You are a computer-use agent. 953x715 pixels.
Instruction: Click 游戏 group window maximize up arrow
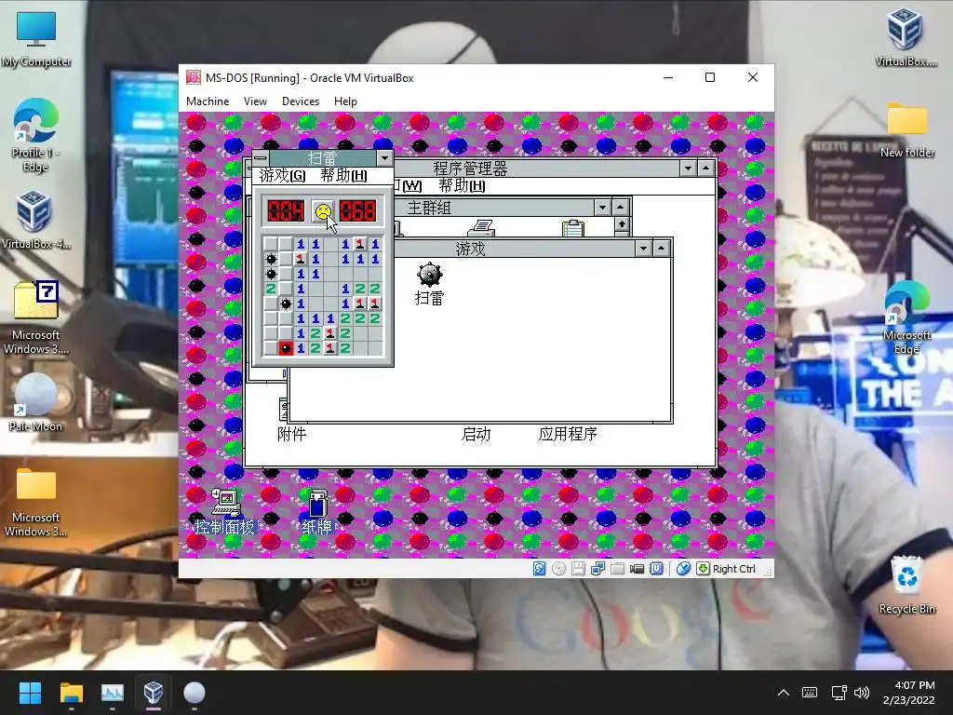tap(662, 248)
